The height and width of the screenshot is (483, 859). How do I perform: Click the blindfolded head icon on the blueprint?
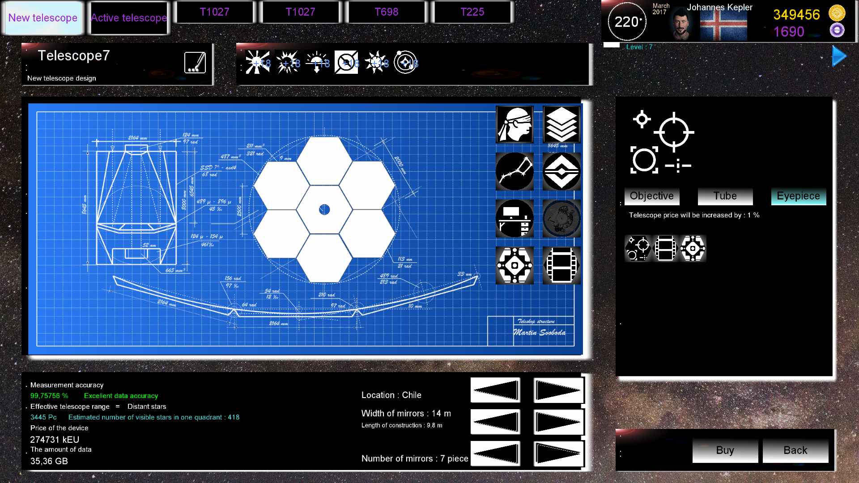click(x=515, y=125)
